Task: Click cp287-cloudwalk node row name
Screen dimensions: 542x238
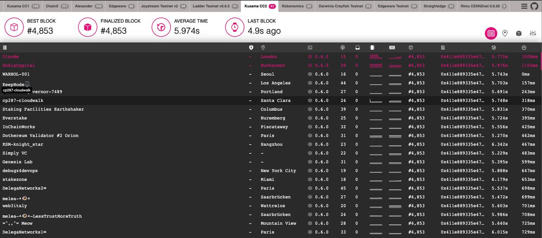Action: click(x=23, y=101)
